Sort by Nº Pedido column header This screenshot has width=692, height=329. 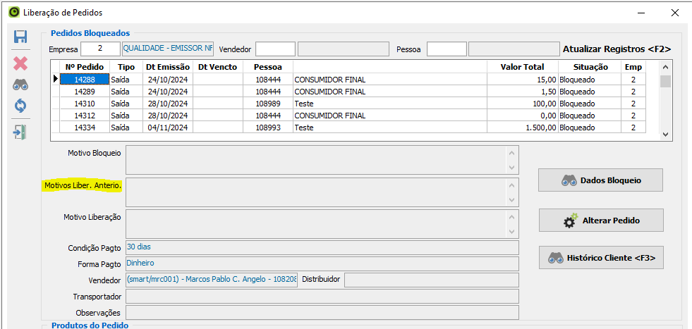85,67
